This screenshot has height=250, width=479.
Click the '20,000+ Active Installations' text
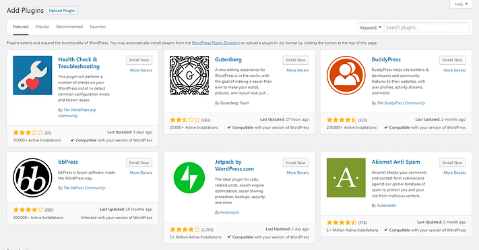point(193,127)
